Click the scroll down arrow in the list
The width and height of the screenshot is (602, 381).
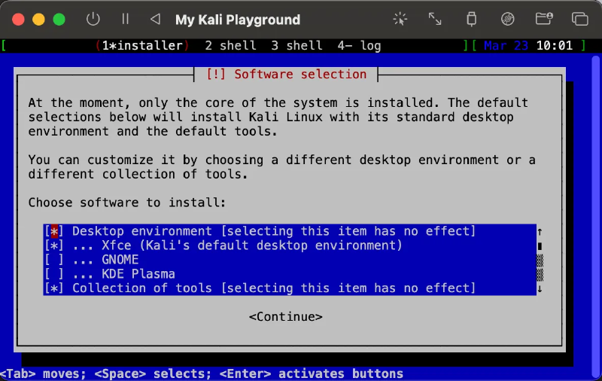coord(540,288)
